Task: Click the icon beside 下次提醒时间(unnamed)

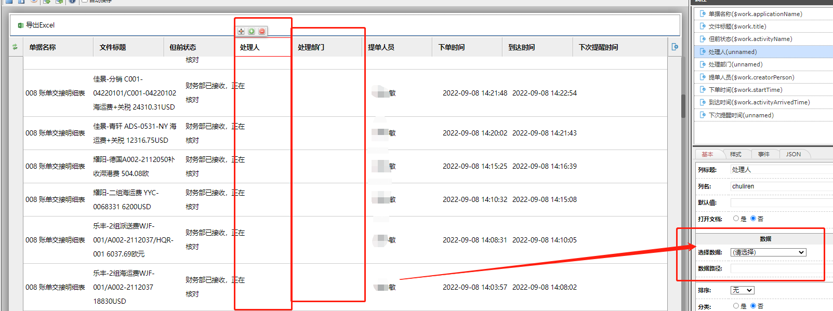Action: [703, 115]
